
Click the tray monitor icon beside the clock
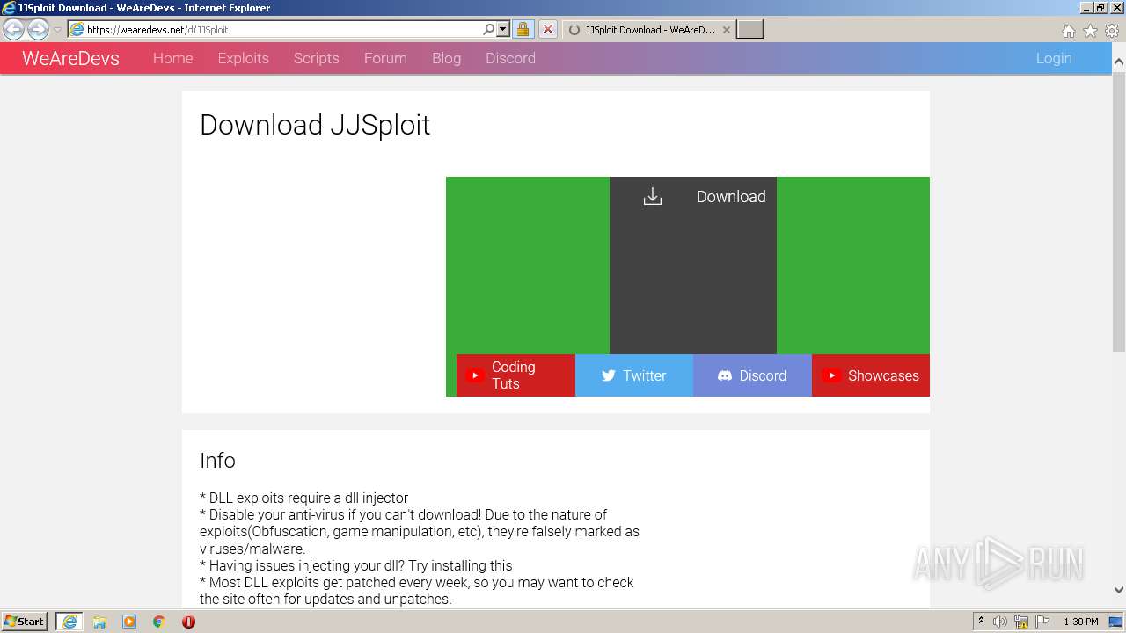coord(1115,622)
